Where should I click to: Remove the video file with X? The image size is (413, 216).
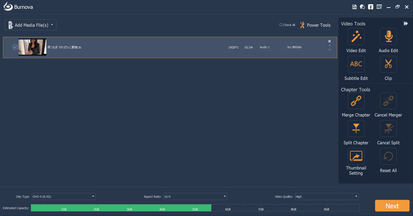(329, 41)
